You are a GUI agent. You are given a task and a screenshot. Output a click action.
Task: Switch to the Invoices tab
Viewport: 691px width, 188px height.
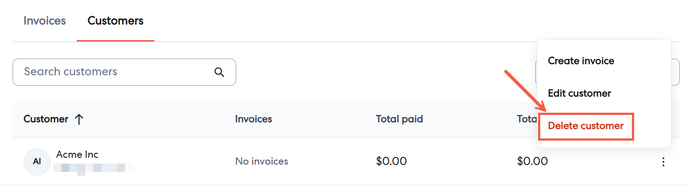click(x=45, y=21)
